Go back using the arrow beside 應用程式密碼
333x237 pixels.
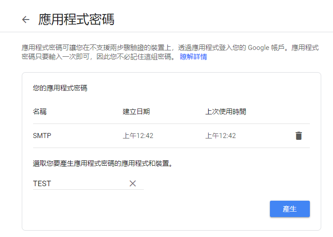click(26, 20)
